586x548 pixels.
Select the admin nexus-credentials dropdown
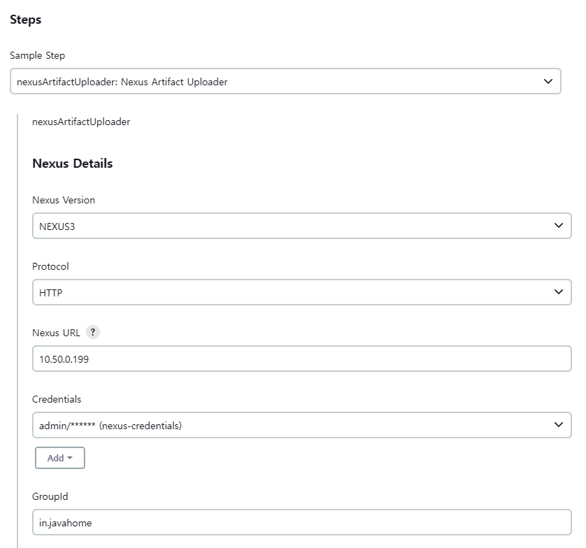pyautogui.click(x=293, y=425)
